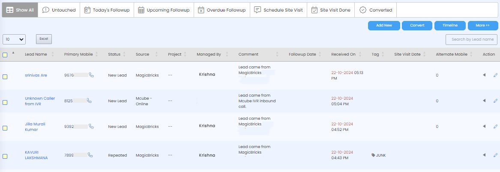Image resolution: width=500 pixels, height=172 pixels.
Task: Click phone icon for srinivas Are
Action: [92, 75]
